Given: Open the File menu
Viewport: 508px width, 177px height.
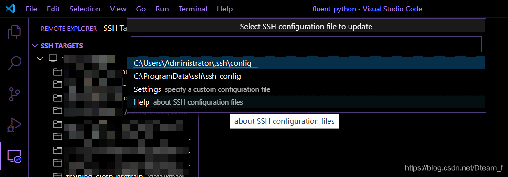Looking at the screenshot, I should 31,9.
